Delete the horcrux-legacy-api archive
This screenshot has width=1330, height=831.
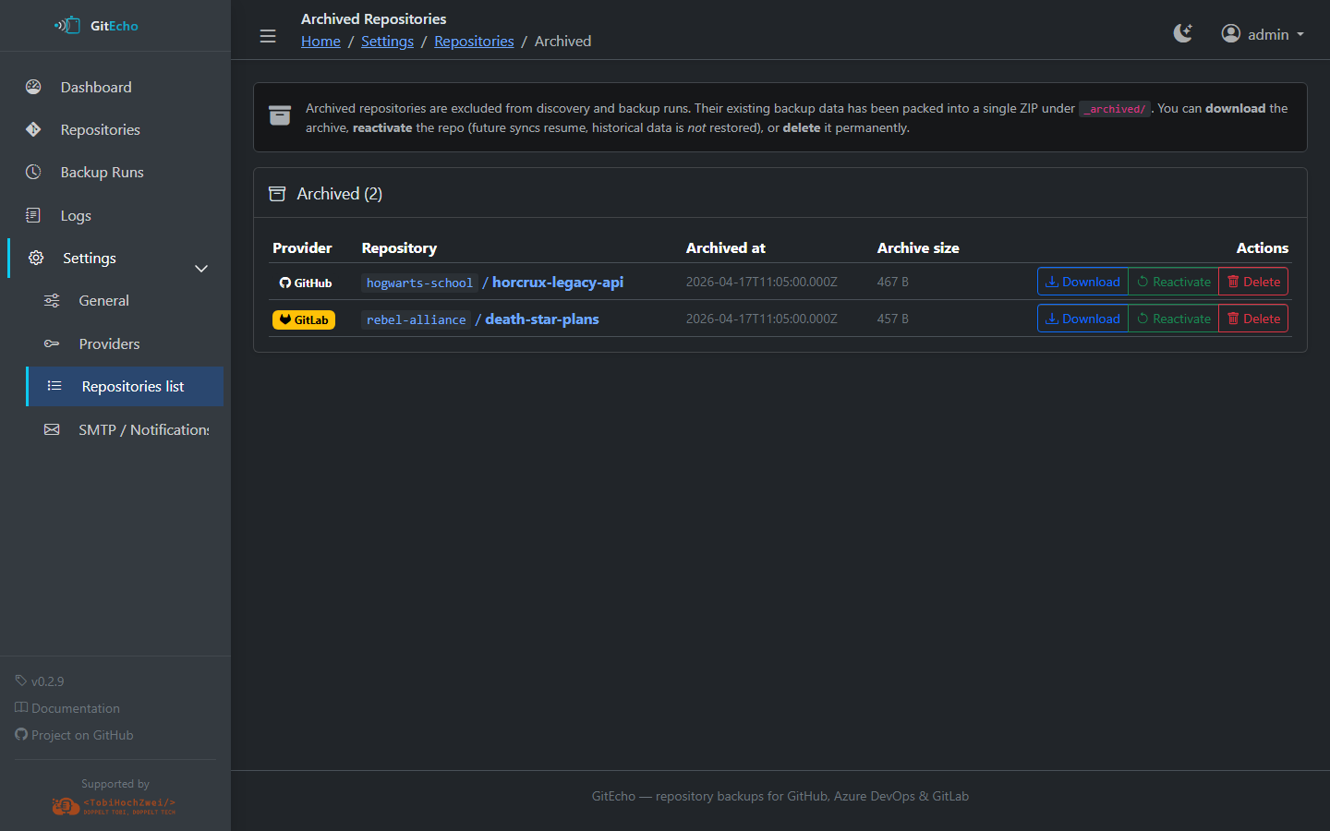pyautogui.click(x=1253, y=283)
